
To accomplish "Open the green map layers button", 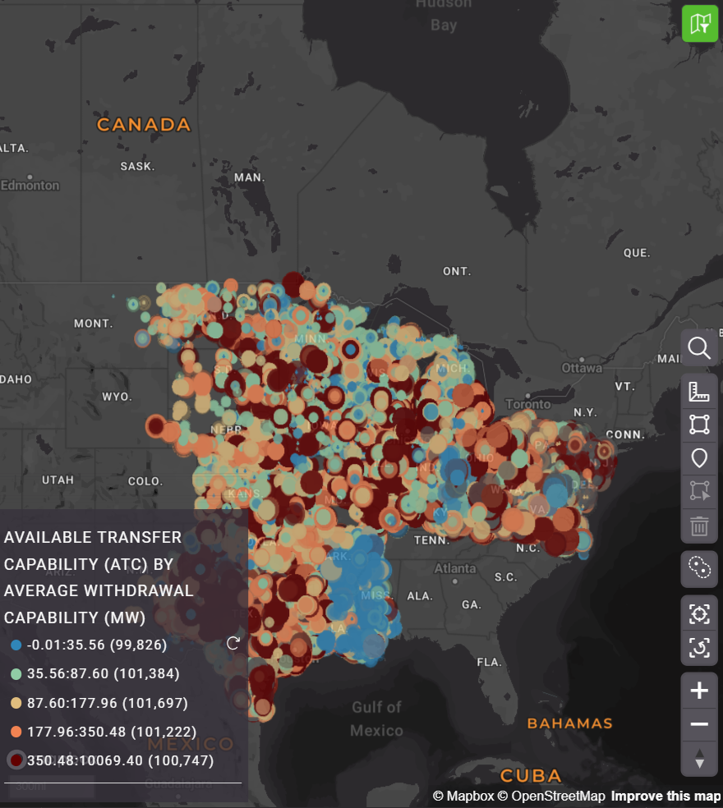I will click(x=700, y=23).
